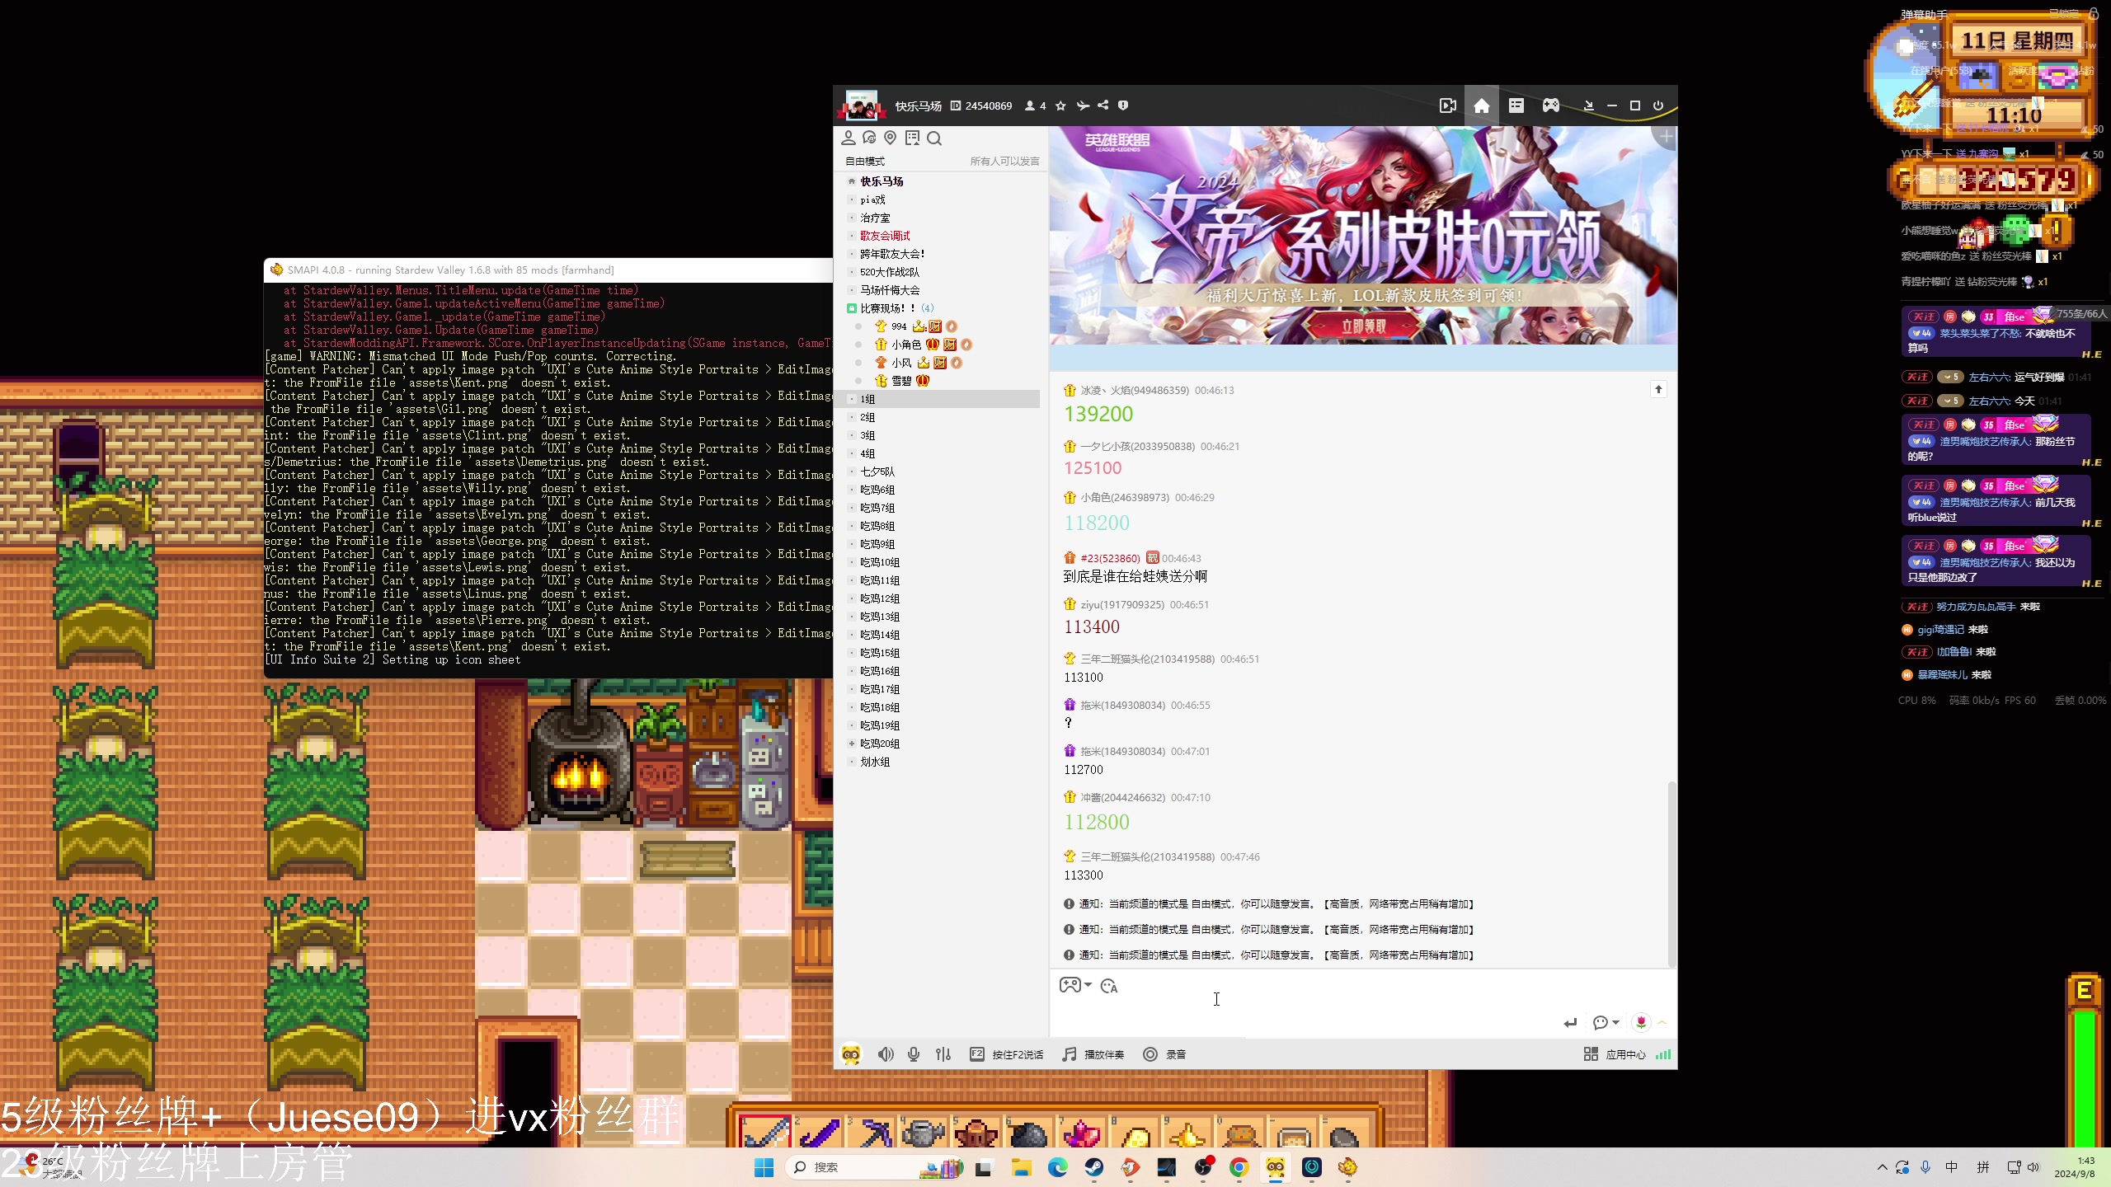This screenshot has height=1187, width=2111.
Task: Search channel members with magnifier icon
Action: point(934,138)
